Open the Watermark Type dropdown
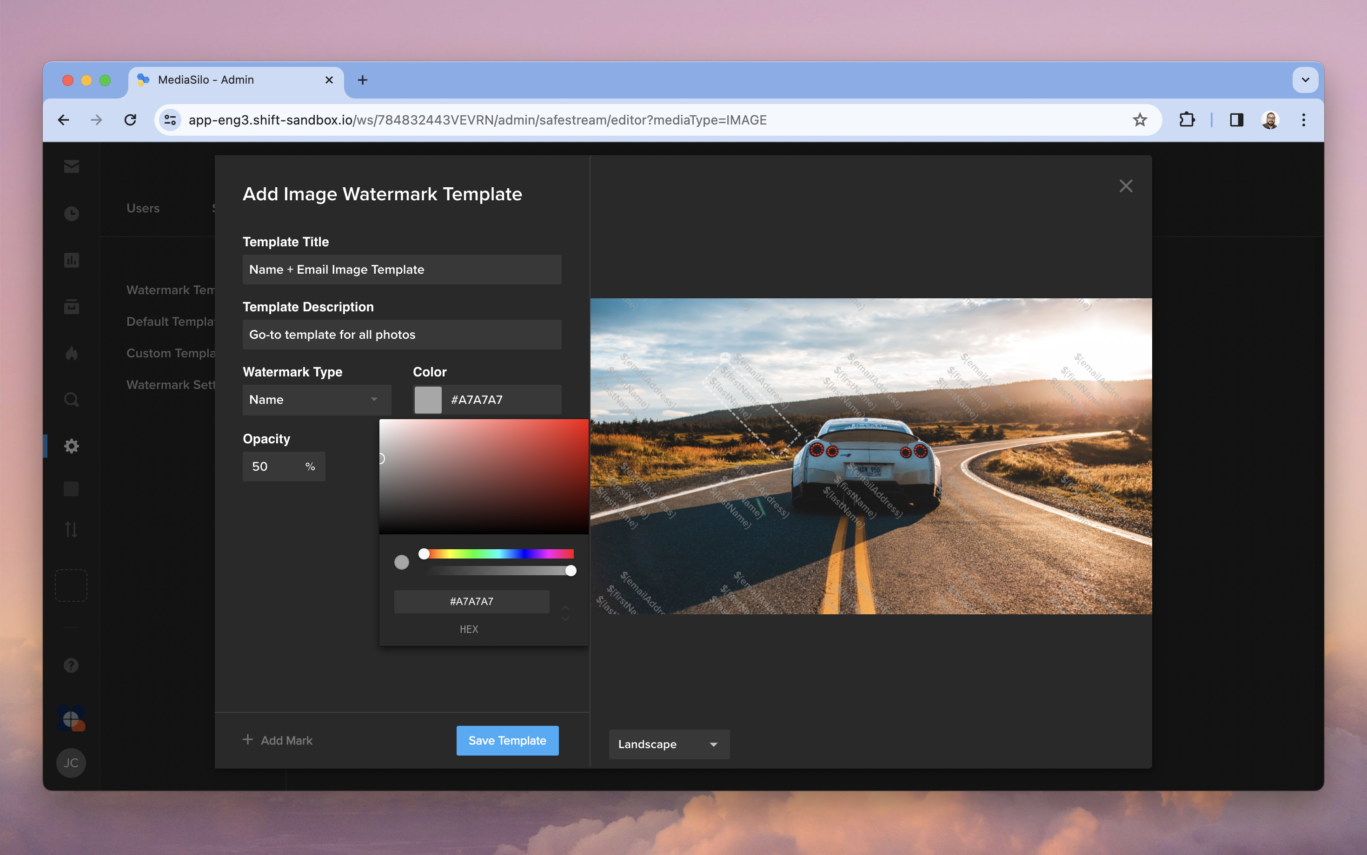 click(x=317, y=400)
